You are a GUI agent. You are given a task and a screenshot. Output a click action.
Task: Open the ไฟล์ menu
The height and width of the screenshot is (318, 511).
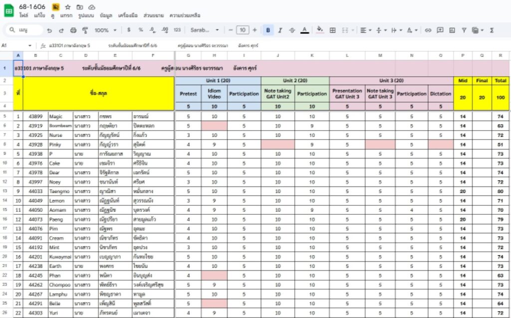[x=23, y=15]
